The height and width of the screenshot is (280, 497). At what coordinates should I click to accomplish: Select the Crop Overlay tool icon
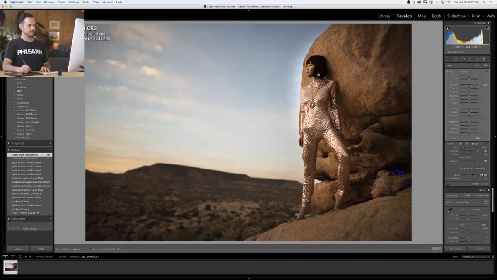(x=449, y=59)
